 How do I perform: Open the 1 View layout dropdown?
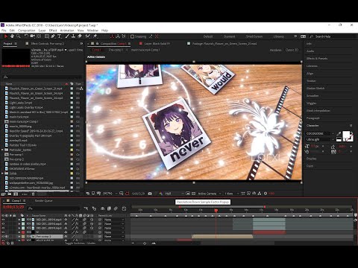[231, 194]
